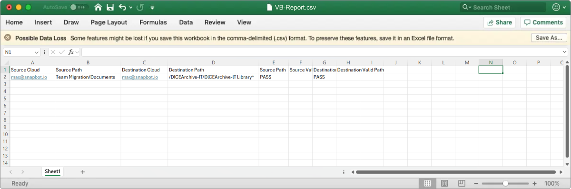Select column A header

point(32,62)
